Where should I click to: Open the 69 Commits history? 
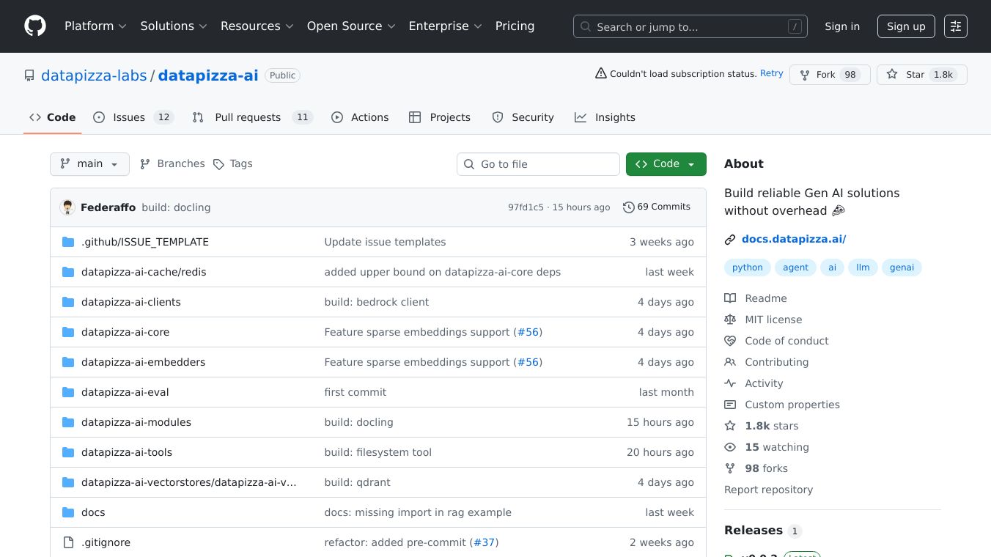point(657,207)
